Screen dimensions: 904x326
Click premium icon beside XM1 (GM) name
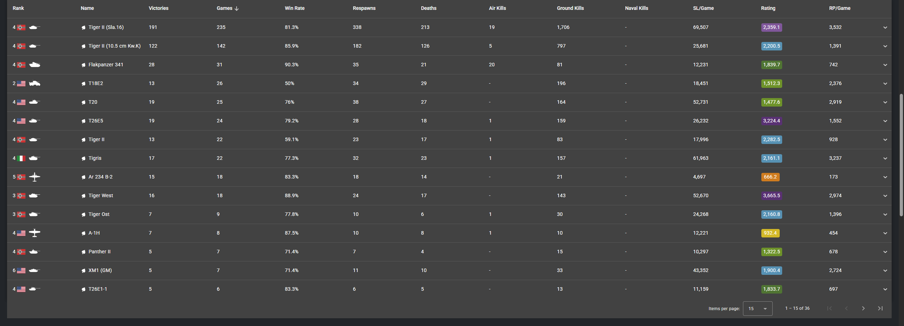click(83, 271)
